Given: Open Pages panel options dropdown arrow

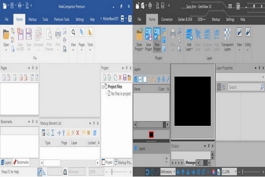Looking at the screenshot, I should [29, 68].
